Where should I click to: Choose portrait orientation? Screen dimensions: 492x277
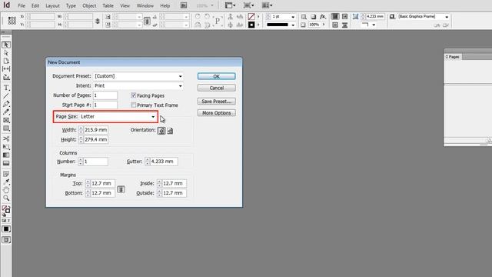161,131
